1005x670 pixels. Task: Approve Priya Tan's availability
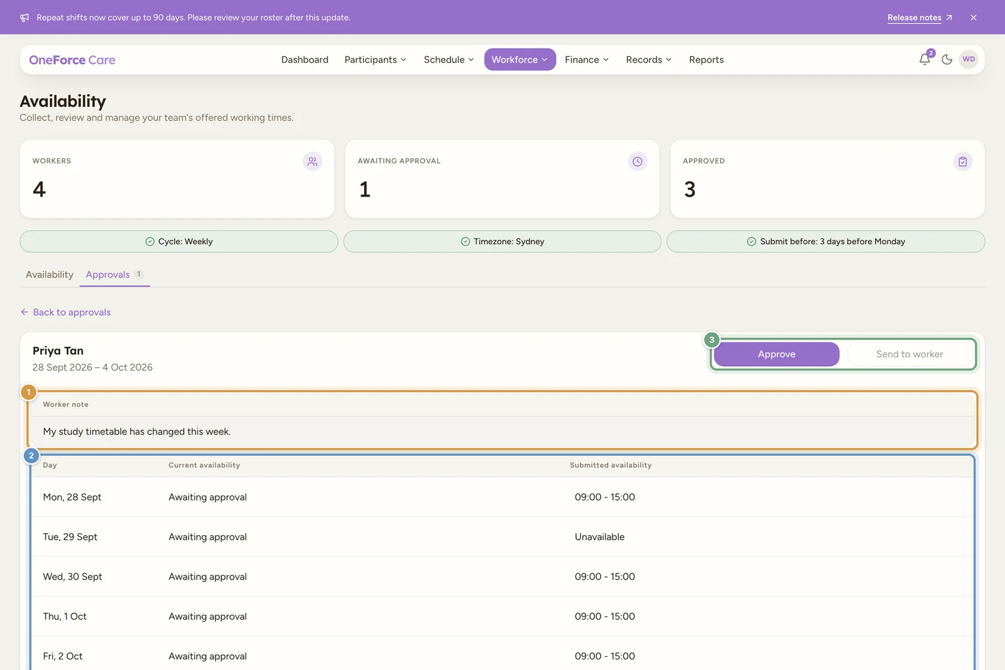coord(776,354)
